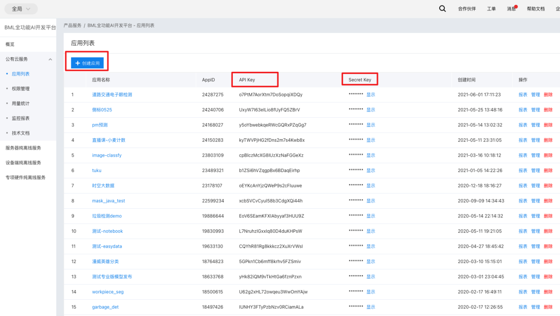Screen dimensions: 560x316
Task: Show Secret Key for garbage_det row
Action: click(x=371, y=307)
